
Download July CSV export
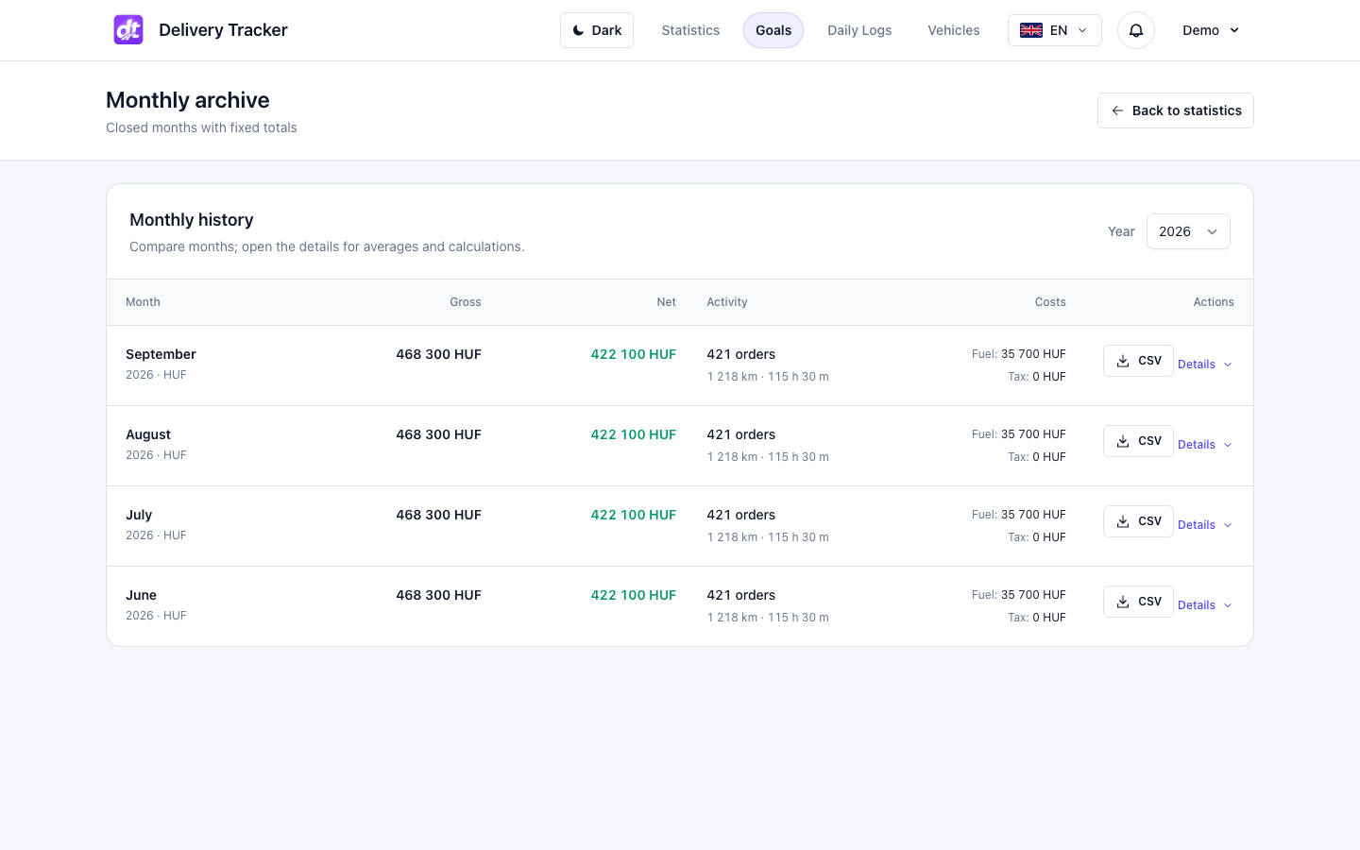point(1138,521)
